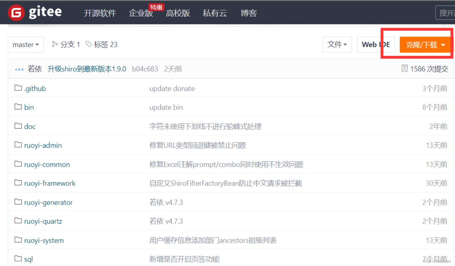455x266 pixels.
Task: Click commit message 修复URL类型回退键被禁止问题
Action: tap(197, 145)
